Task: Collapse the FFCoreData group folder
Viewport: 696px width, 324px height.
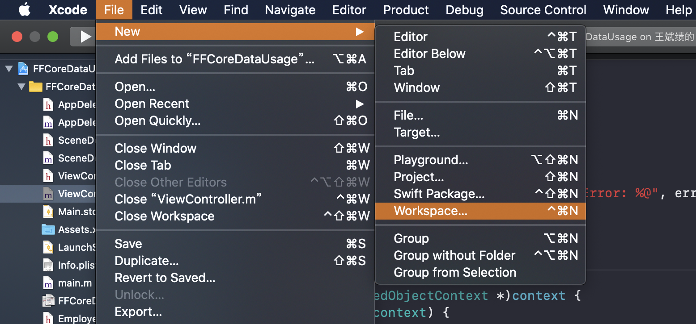Action: 21,87
